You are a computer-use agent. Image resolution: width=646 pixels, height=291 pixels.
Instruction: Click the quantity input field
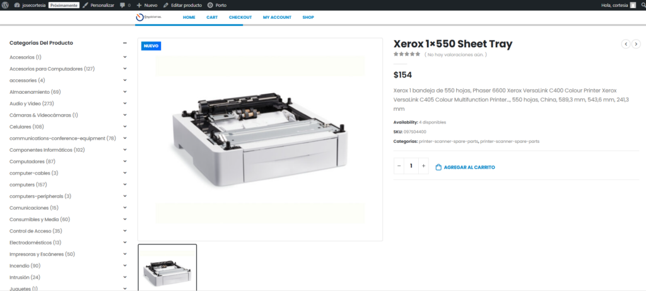point(411,166)
